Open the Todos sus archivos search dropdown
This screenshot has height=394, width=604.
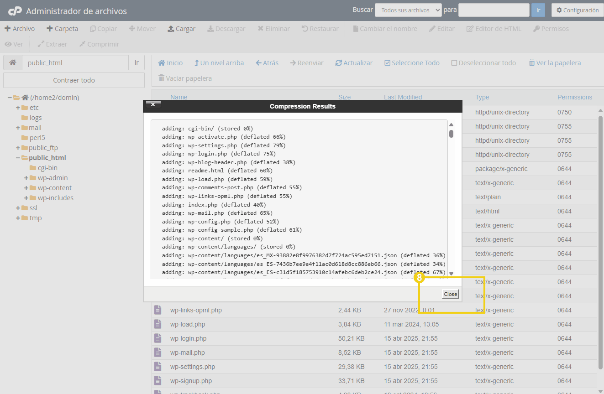[x=408, y=10]
